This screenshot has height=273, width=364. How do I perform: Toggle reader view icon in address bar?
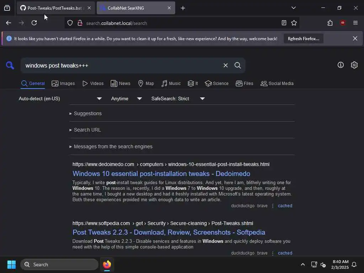(x=284, y=23)
